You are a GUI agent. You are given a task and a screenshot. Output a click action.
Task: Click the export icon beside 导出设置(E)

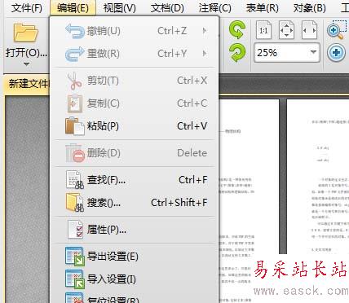pyautogui.click(x=75, y=257)
